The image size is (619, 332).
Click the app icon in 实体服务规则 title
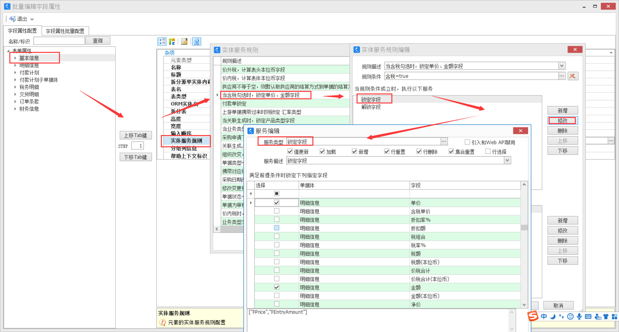click(x=217, y=50)
